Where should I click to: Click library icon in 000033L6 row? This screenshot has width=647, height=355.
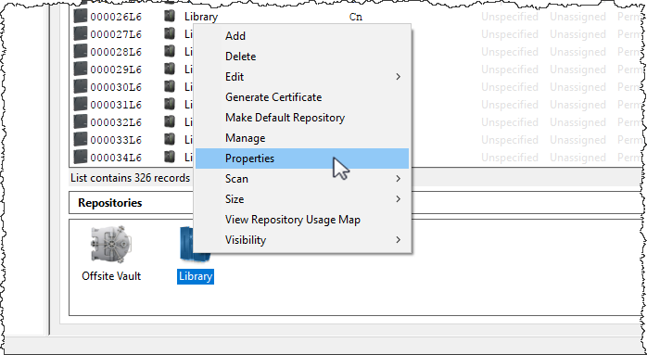coord(170,140)
